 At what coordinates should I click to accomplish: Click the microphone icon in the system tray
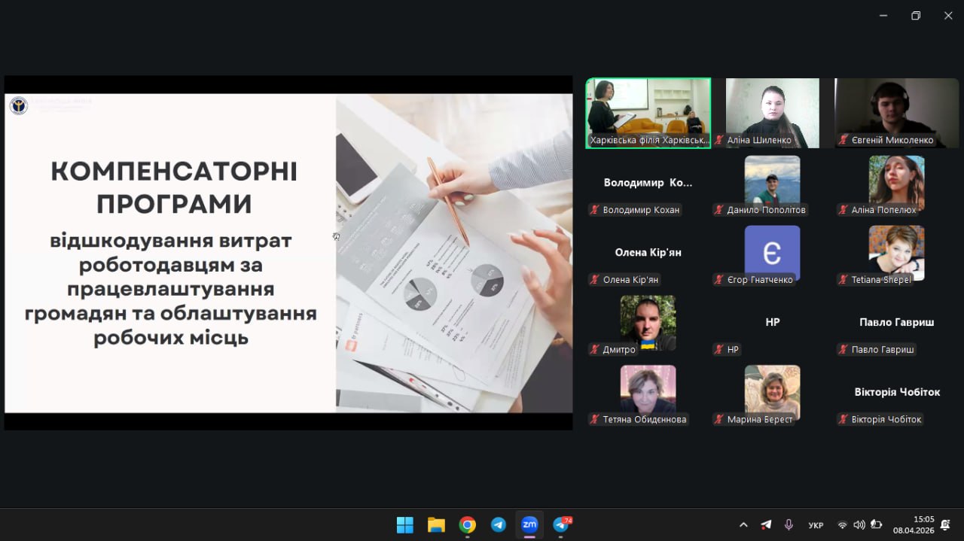point(789,524)
